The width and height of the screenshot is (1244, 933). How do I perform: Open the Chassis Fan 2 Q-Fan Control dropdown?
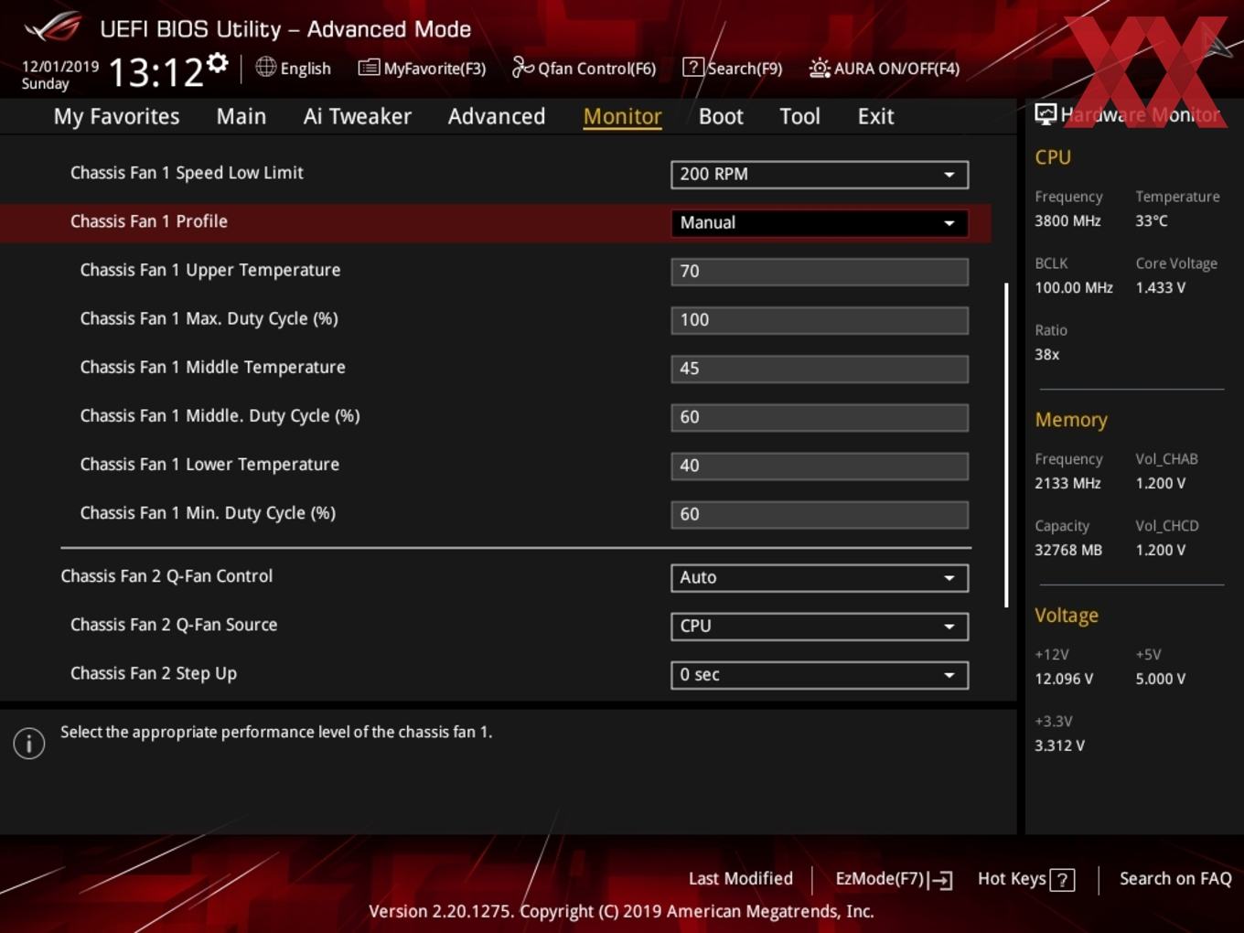pyautogui.click(x=820, y=577)
